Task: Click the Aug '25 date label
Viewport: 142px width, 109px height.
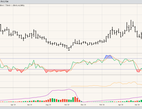Action: click(x=48, y=105)
